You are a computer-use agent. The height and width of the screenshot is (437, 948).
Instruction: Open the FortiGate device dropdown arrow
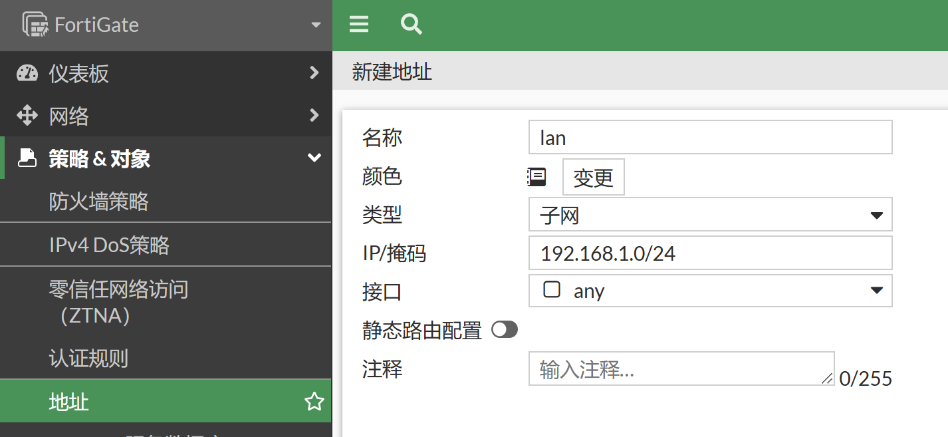pos(315,25)
